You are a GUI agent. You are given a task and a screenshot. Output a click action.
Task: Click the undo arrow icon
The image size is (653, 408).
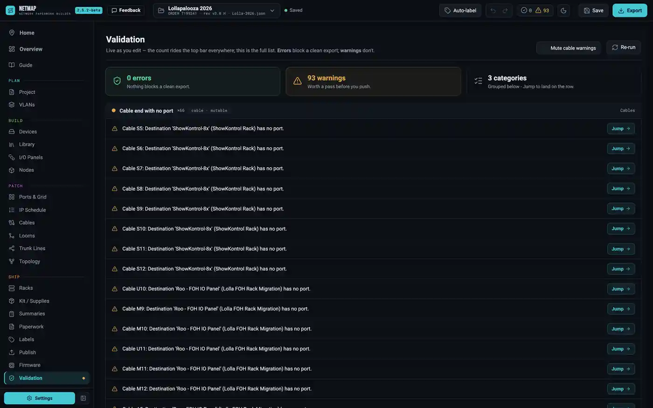tap(493, 10)
